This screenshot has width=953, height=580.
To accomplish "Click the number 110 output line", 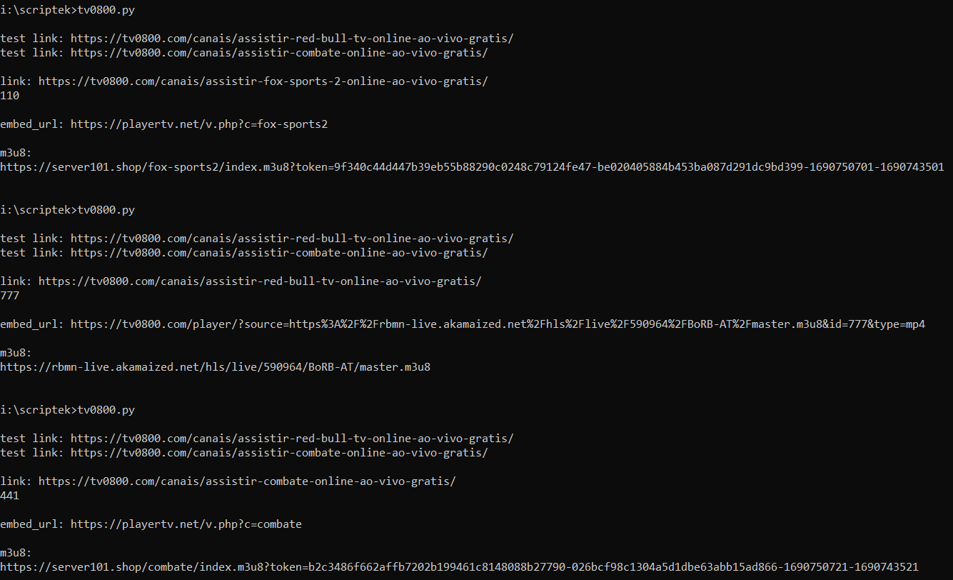I will 10,96.
